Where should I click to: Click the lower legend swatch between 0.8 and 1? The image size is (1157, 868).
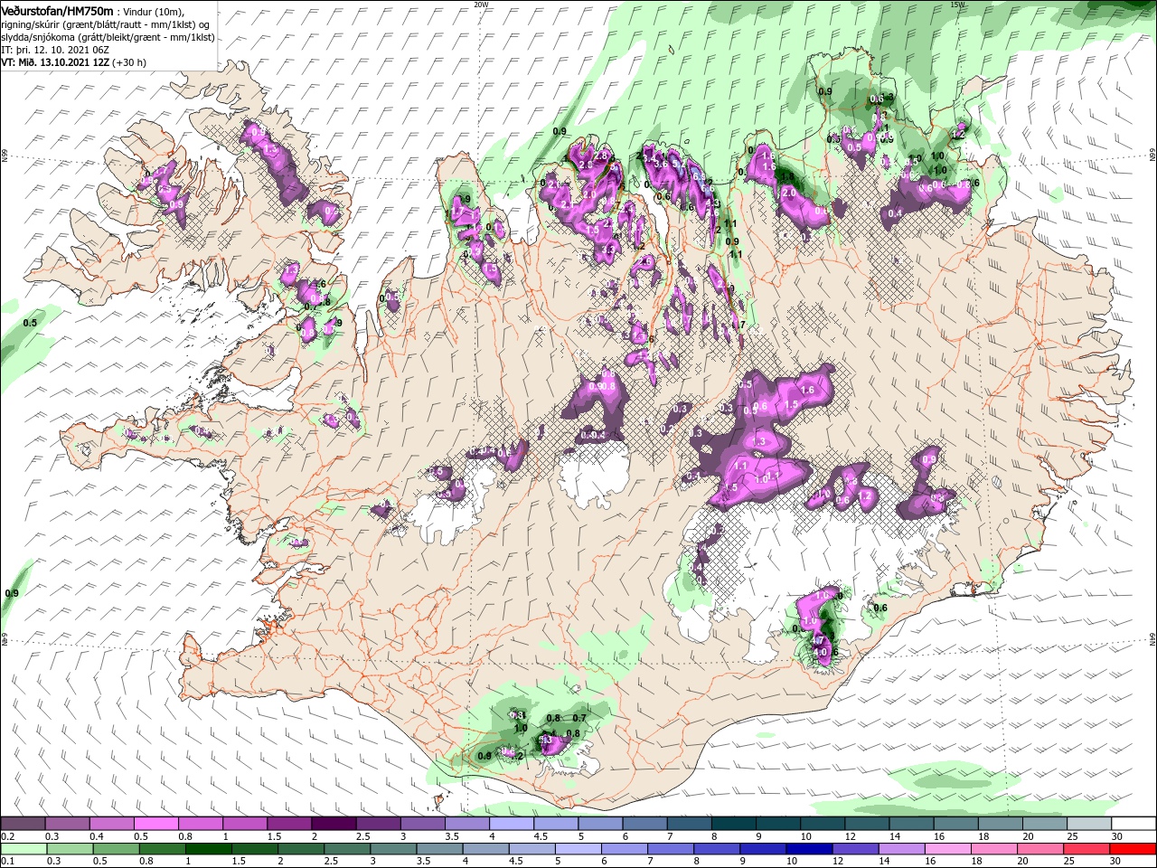pos(163,849)
